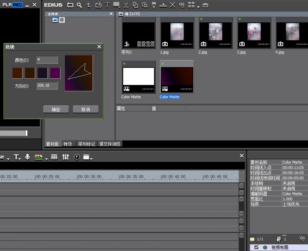The height and width of the screenshot is (251, 308).
Task: Open the vectorscope color wheel icon
Action: pyautogui.click(x=77, y=157)
